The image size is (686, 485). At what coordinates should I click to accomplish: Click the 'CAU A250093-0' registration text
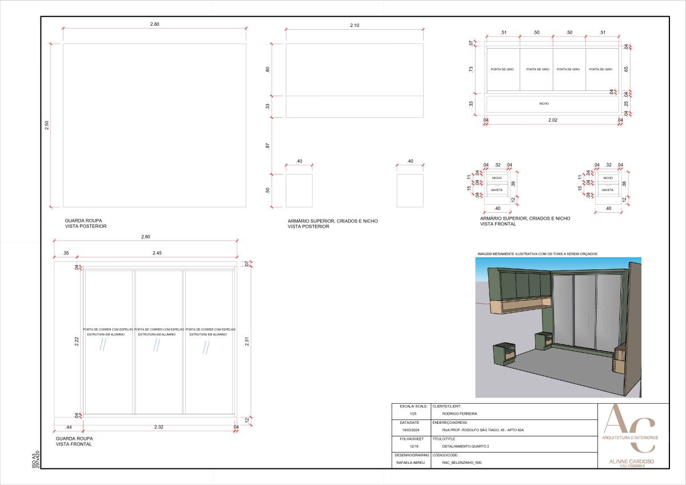[632, 466]
